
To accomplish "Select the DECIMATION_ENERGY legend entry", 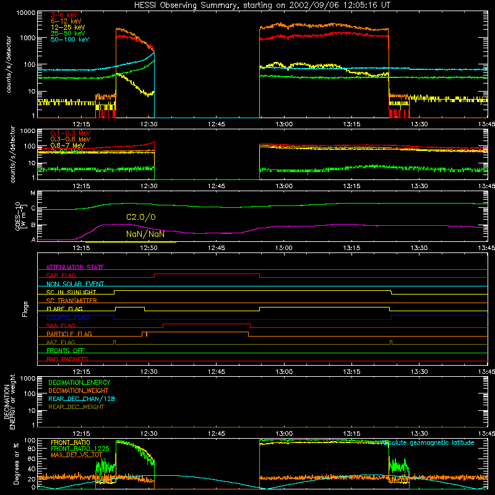I will [79, 382].
